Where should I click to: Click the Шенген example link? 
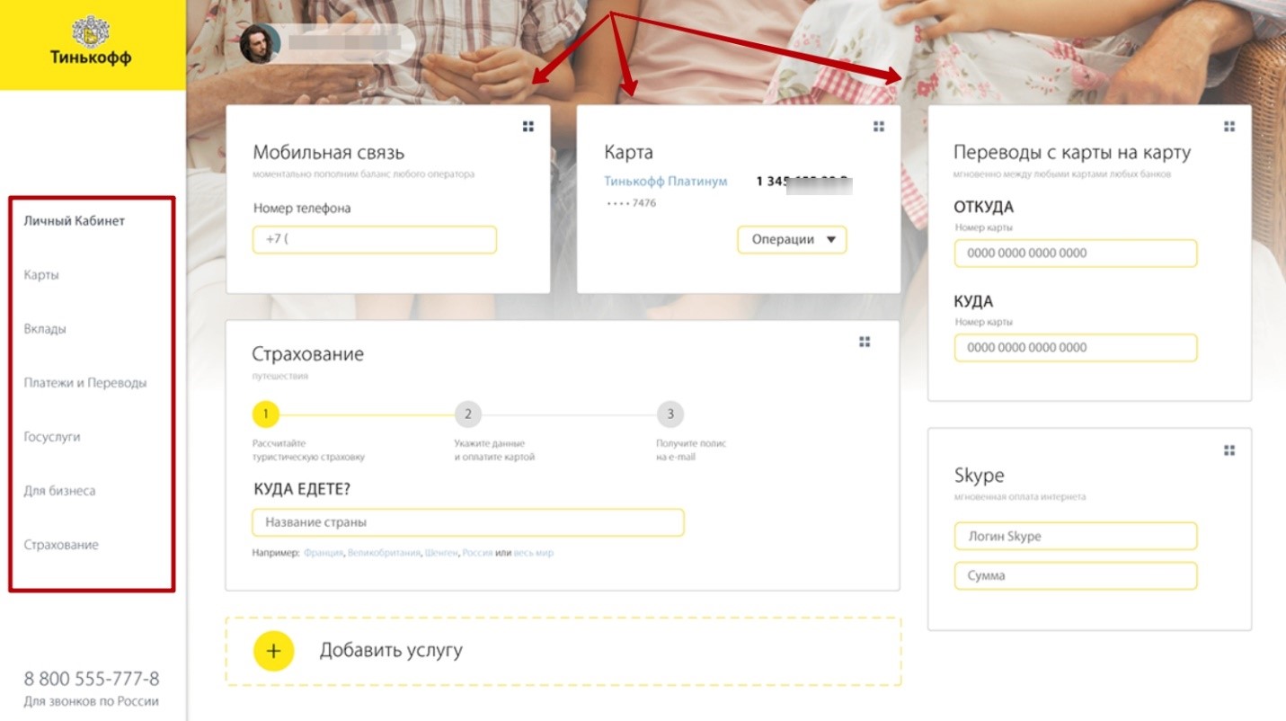[x=442, y=553]
